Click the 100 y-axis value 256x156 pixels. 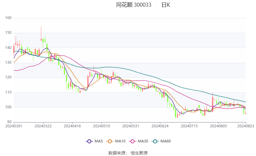coord(8,107)
